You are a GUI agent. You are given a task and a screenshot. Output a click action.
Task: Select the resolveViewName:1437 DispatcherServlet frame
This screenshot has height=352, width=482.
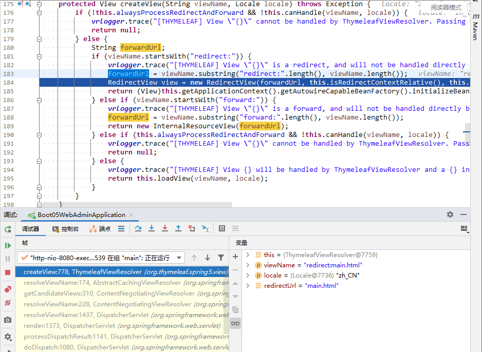(122, 315)
